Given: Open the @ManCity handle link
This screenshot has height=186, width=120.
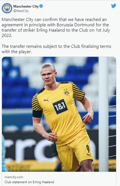Looking at the screenshot, I should coord(21,11).
